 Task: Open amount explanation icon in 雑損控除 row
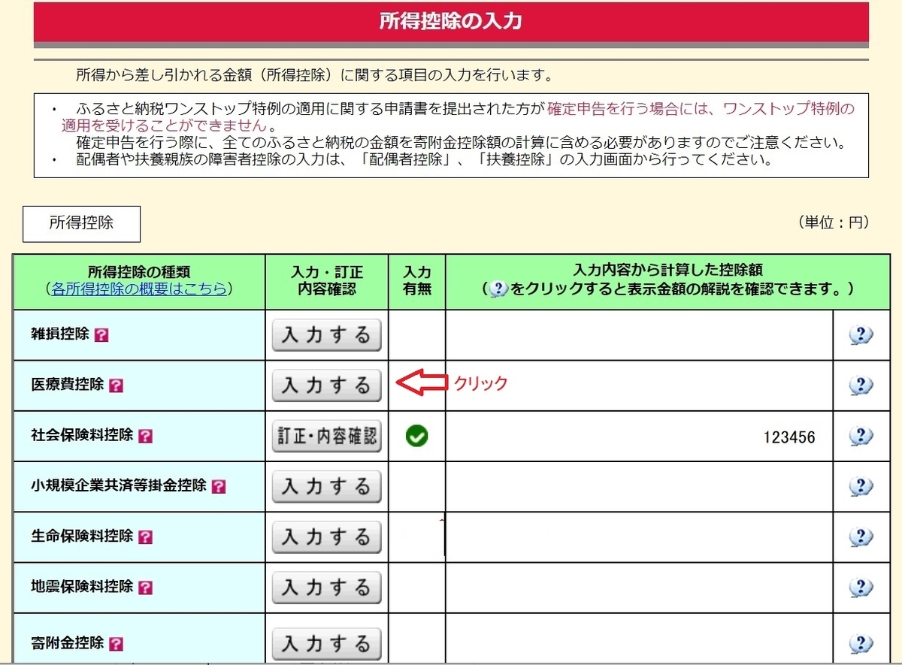(x=861, y=336)
